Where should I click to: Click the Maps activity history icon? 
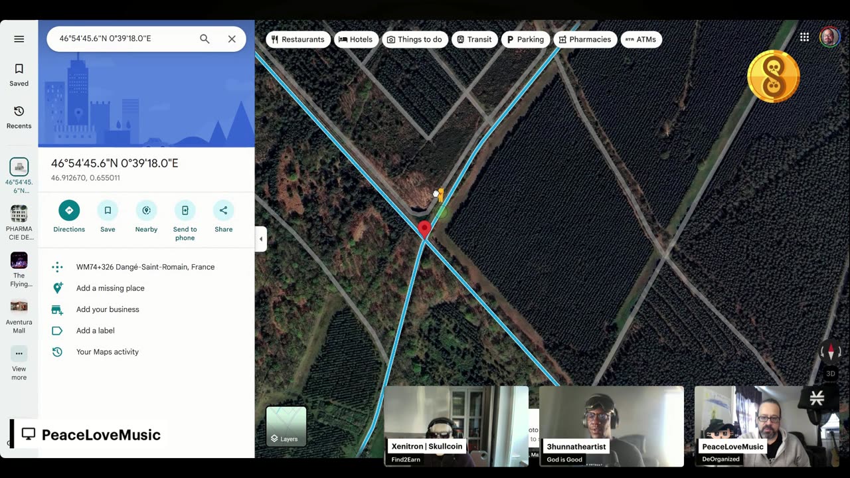tap(57, 352)
